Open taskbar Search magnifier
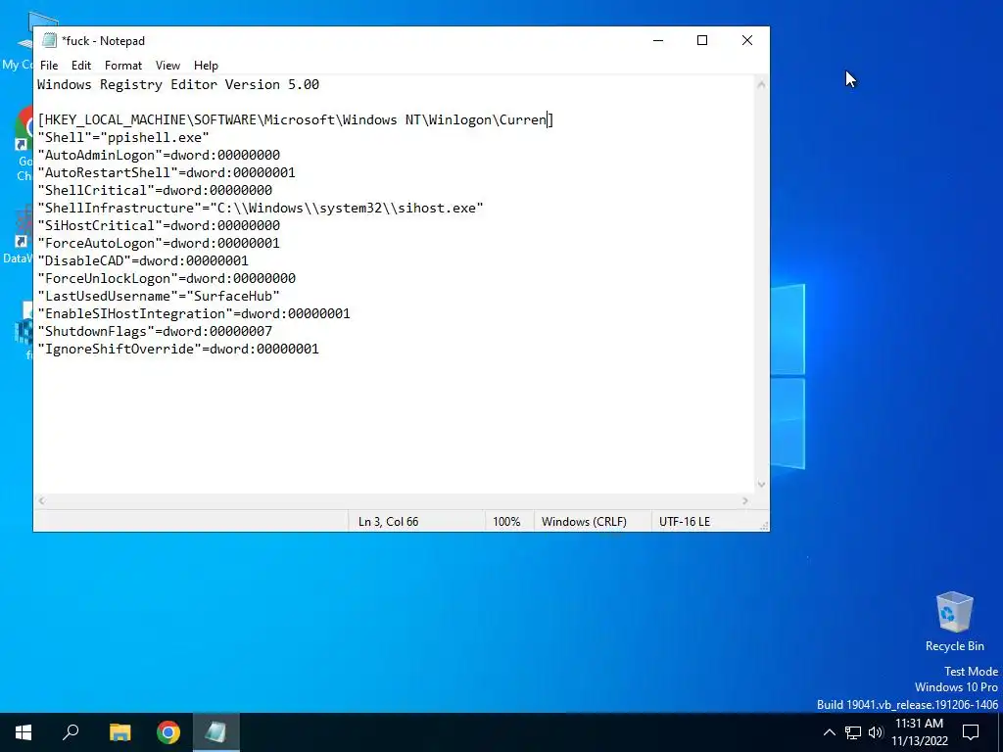The image size is (1003, 752). coord(71,732)
